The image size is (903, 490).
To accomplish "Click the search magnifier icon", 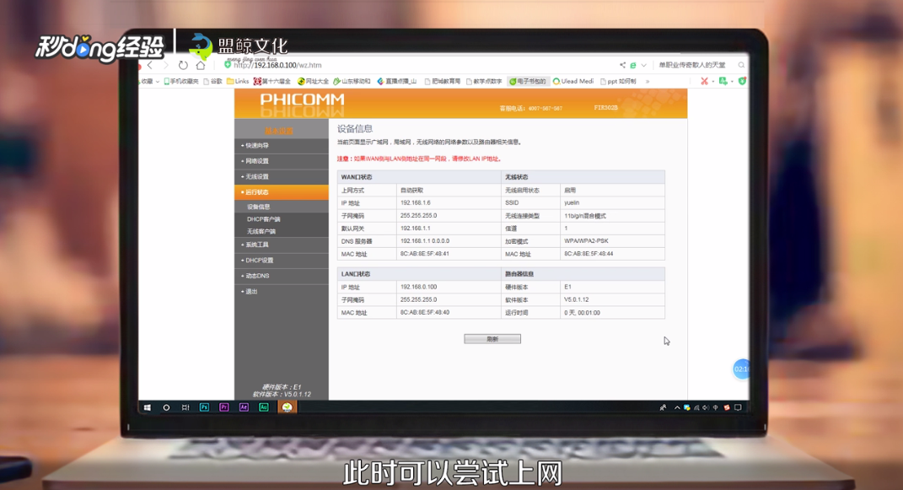I will 741,65.
